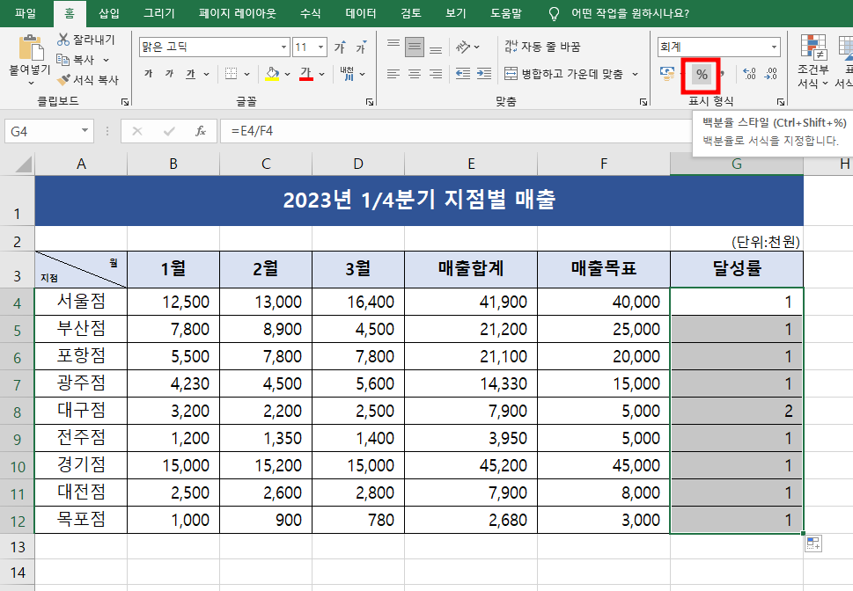Screen dimensions: 853x591
Task: Click the 달성률 header cell
Action: (737, 269)
